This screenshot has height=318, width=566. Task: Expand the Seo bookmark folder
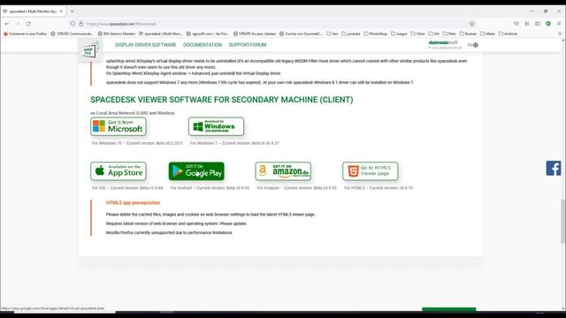click(x=333, y=34)
